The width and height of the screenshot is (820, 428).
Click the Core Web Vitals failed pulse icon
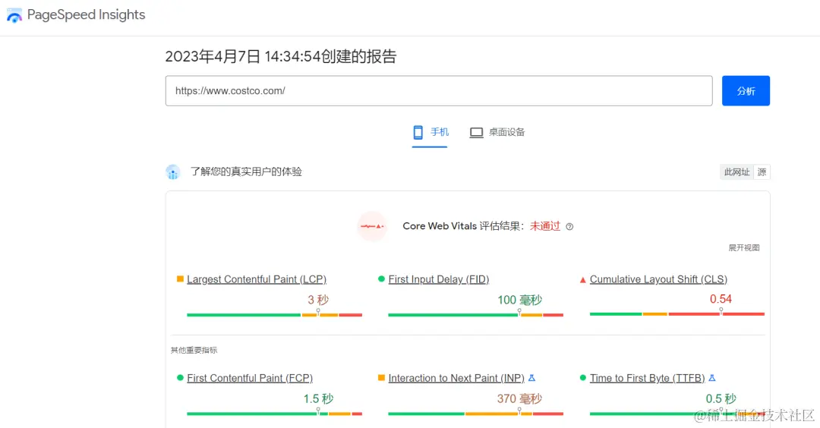tap(372, 226)
